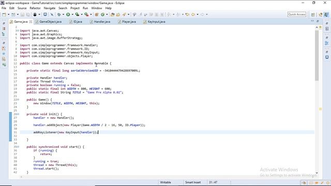Open the Package Explorer icon in left trim
This screenshot has width=331, height=186.
(x=4, y=29)
